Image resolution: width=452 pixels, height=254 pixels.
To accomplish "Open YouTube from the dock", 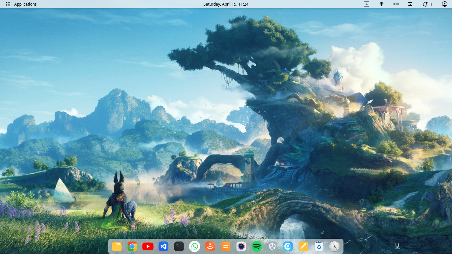I will (148, 246).
